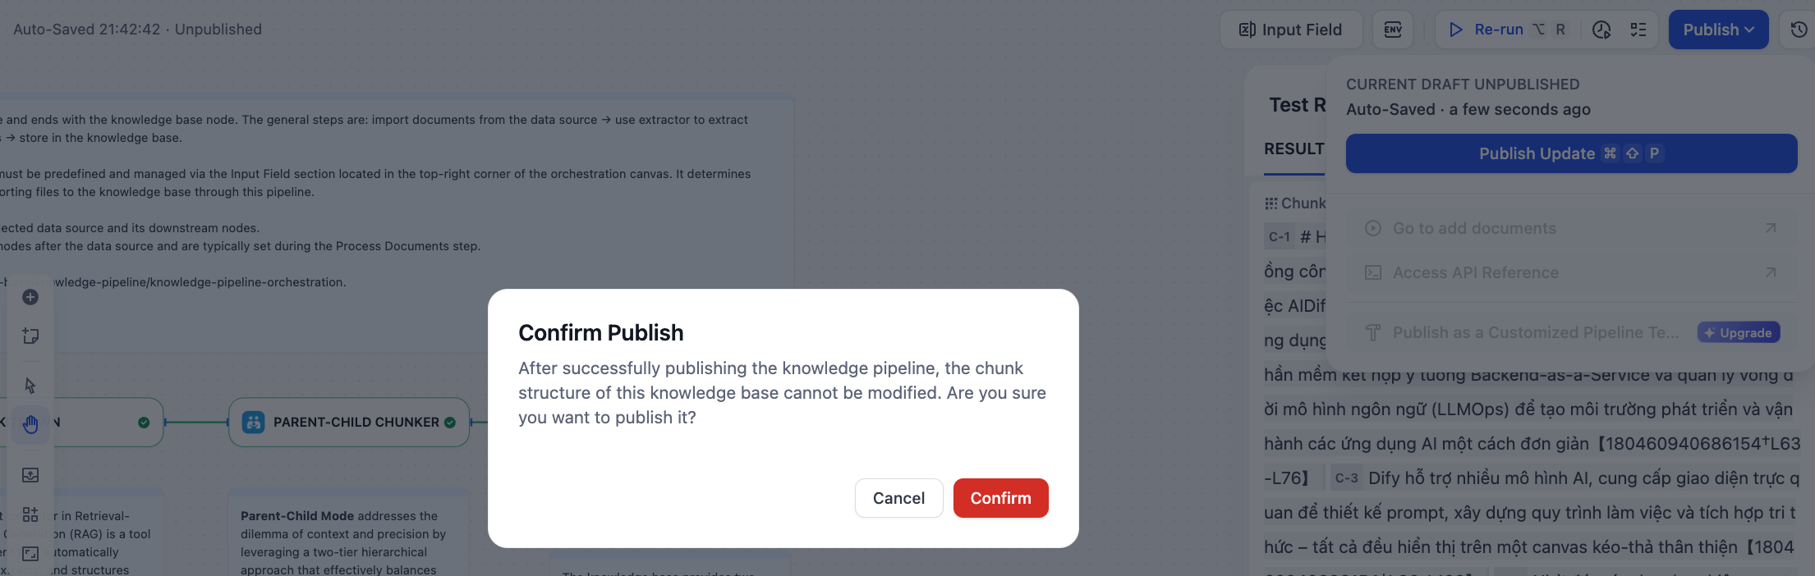Click the export image icon
Image resolution: width=1815 pixels, height=576 pixels.
pos(30,475)
